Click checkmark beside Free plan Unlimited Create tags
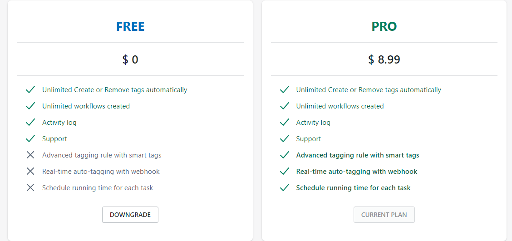Image resolution: width=512 pixels, height=241 pixels. tap(30, 90)
